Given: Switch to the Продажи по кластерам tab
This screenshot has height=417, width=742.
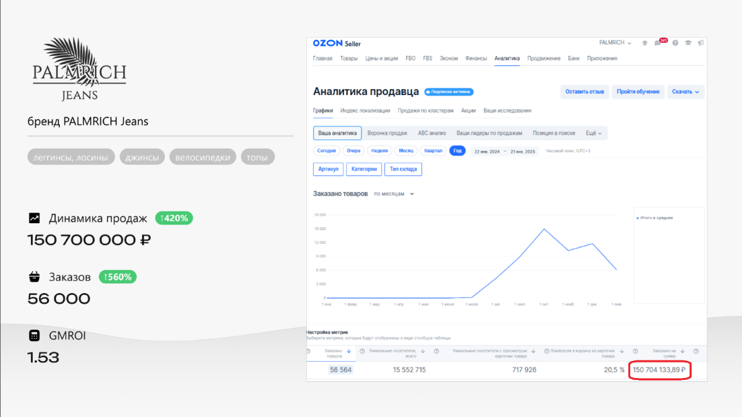Looking at the screenshot, I should tap(425, 111).
